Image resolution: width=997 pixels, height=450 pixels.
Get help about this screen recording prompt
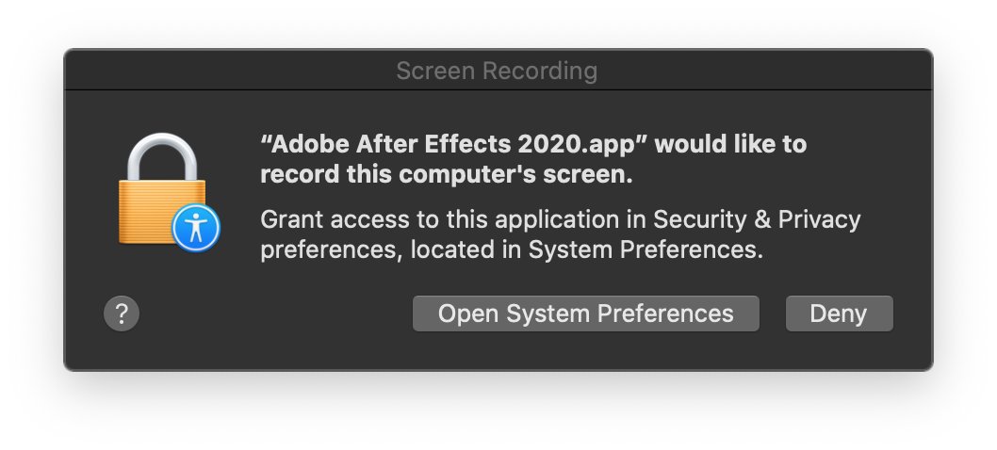(122, 313)
